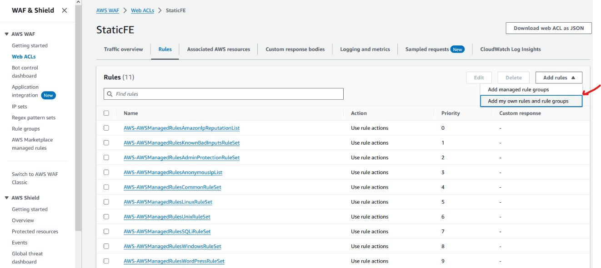Click the search magnifier in Find rules
This screenshot has width=601, height=268.
coord(110,94)
